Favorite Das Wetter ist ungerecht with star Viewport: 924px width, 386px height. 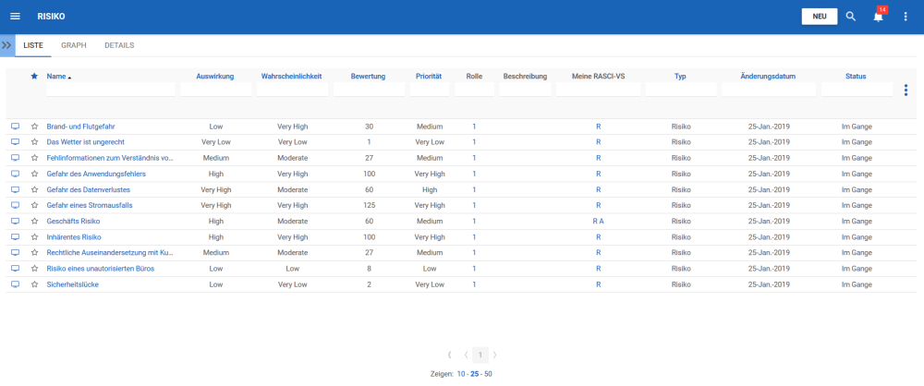(34, 142)
